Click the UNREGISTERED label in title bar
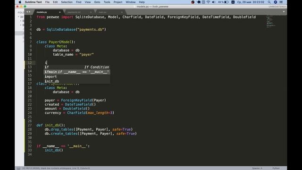302x170 pixels. (277, 7)
